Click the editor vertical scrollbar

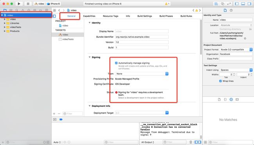point(201,37)
